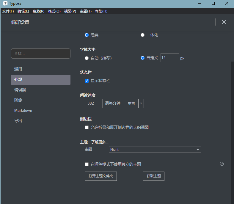
Task: Expand the arrow next to 重置 button
Action: point(141,103)
